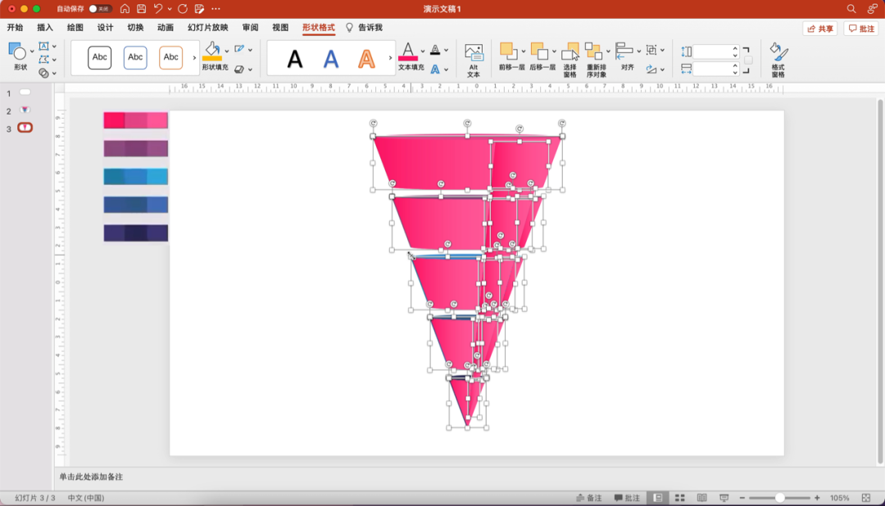
Task: Click the Selection Pane (选择窗格) icon
Action: tap(570, 52)
